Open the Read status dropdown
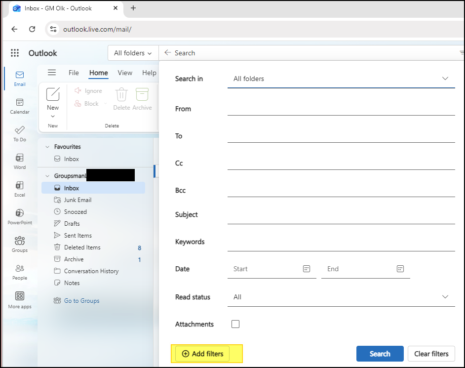The image size is (465, 368). coord(341,297)
